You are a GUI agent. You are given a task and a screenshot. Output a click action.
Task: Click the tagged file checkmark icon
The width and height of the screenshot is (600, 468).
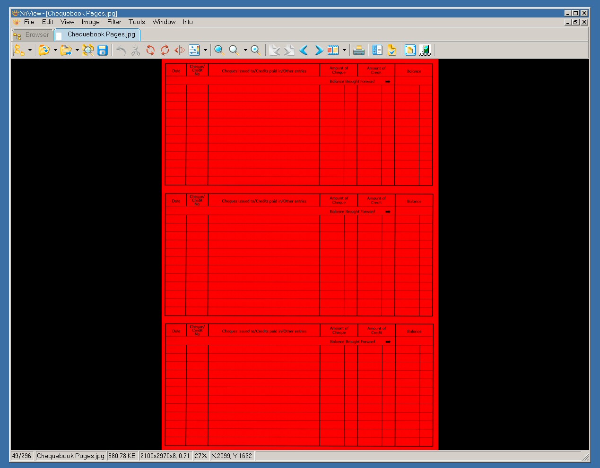pos(392,50)
